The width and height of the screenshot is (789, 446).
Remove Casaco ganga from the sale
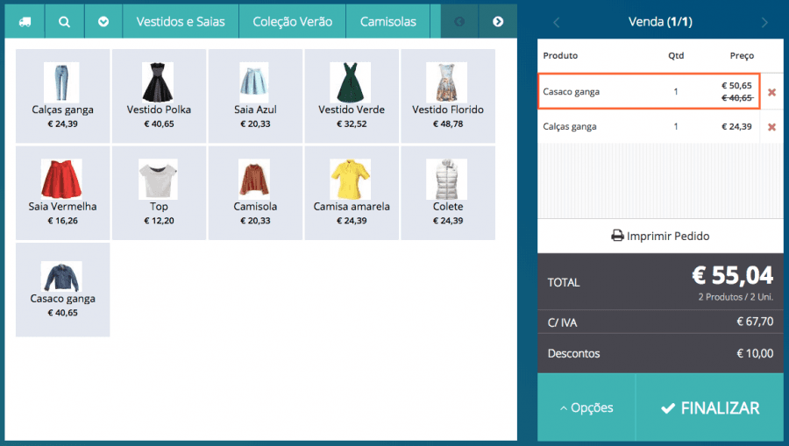tap(771, 92)
